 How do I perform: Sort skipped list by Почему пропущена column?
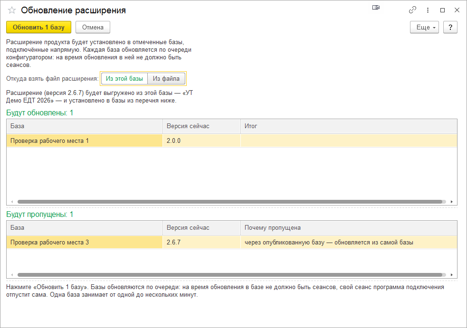click(349, 228)
